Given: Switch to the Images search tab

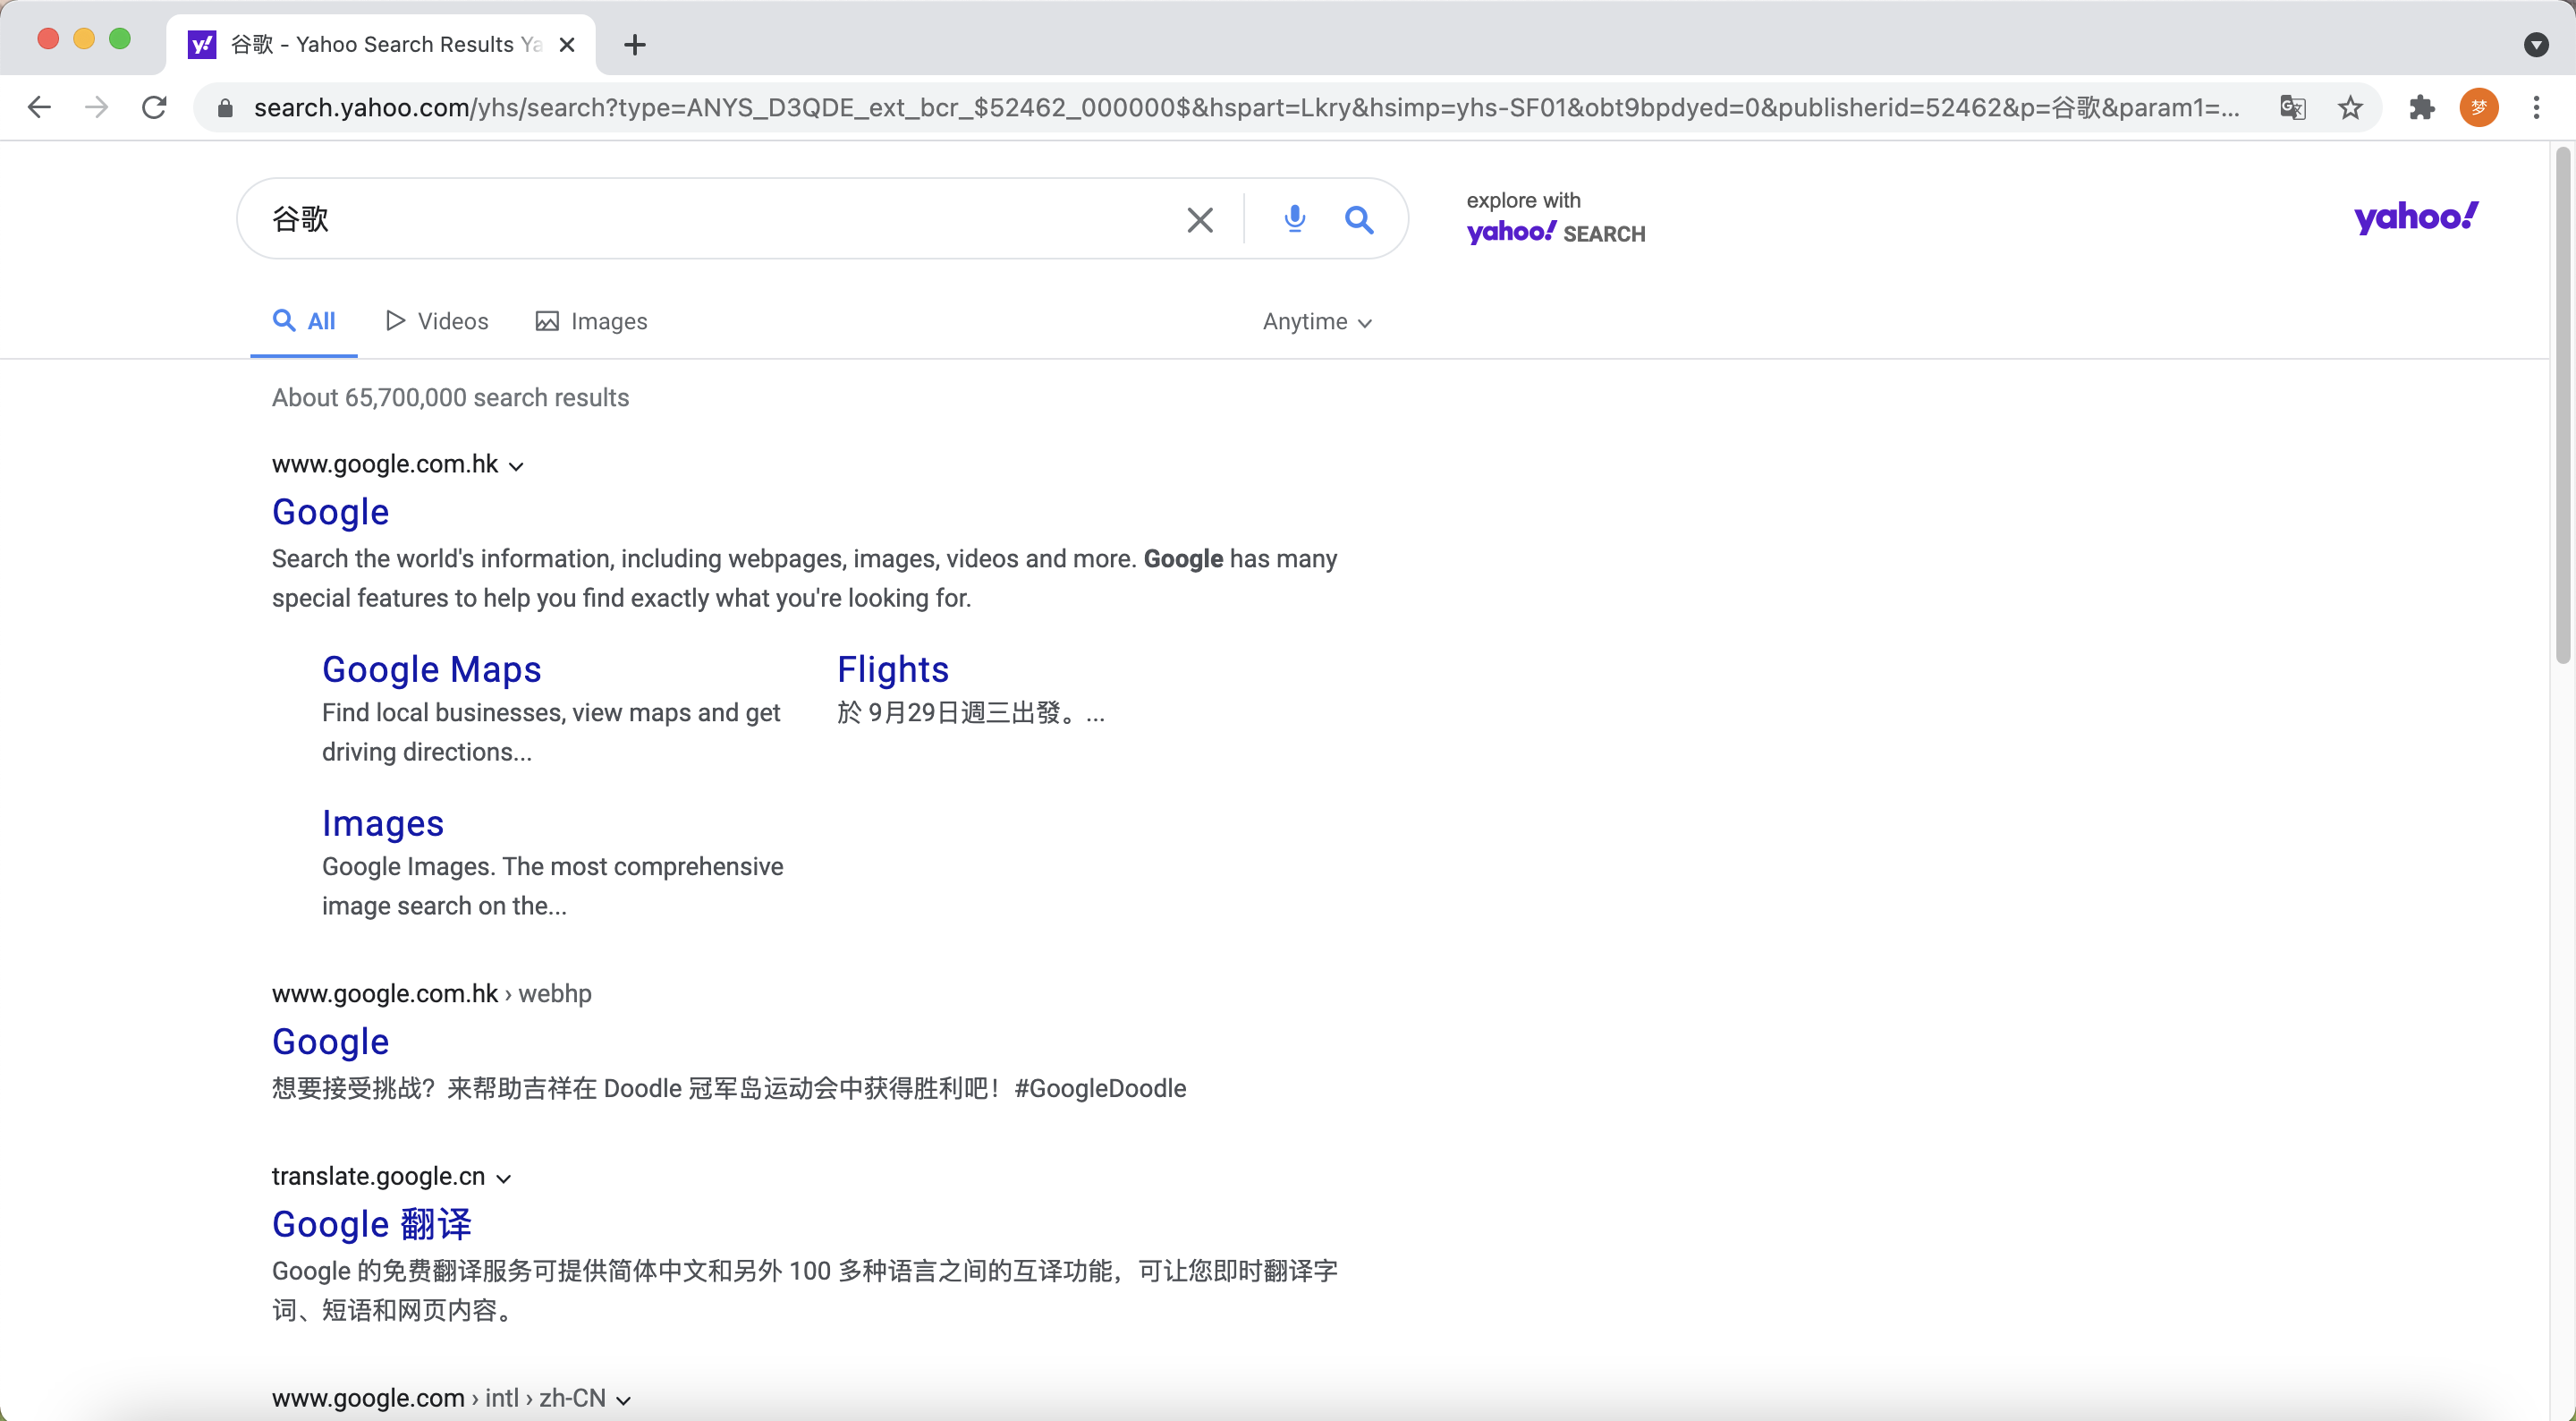Looking at the screenshot, I should coord(591,321).
